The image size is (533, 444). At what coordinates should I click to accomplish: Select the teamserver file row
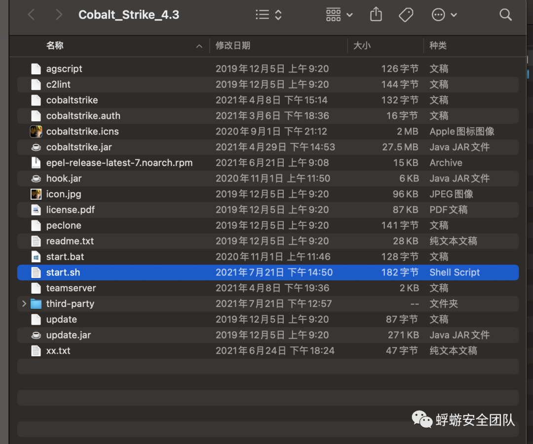[x=71, y=288]
